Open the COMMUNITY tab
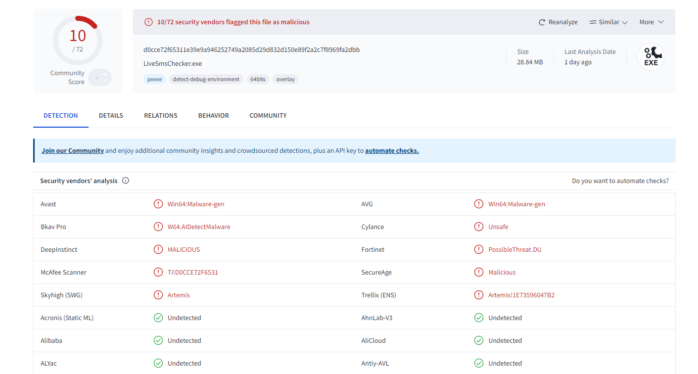 tap(268, 115)
